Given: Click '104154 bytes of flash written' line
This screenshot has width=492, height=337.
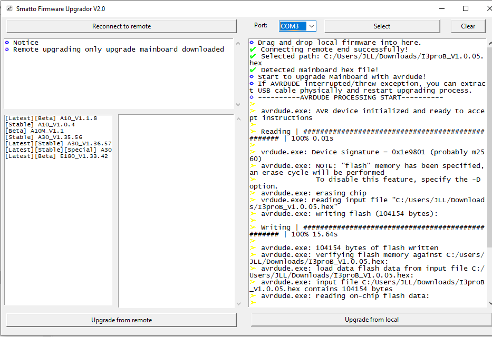Looking at the screenshot, I should (x=350, y=247).
